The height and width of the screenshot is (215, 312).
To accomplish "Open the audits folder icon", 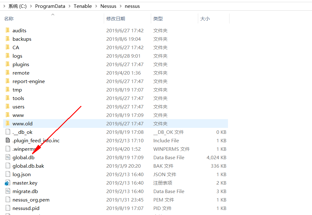I will 8,30.
